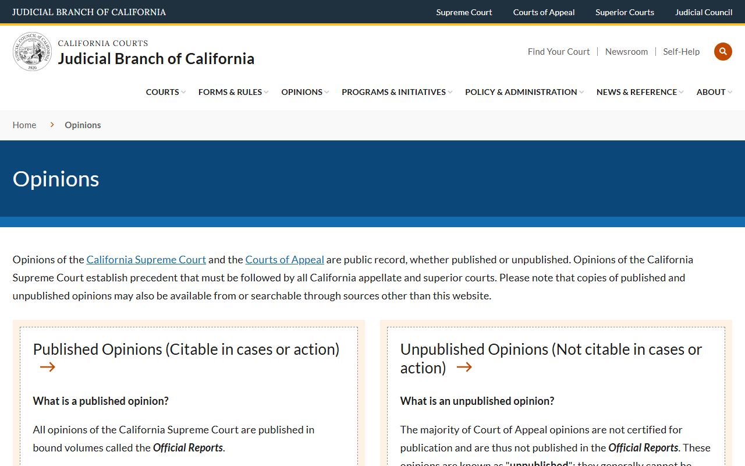The height and width of the screenshot is (466, 745).
Task: Open the ABOUT navigation menu
Action: point(711,92)
